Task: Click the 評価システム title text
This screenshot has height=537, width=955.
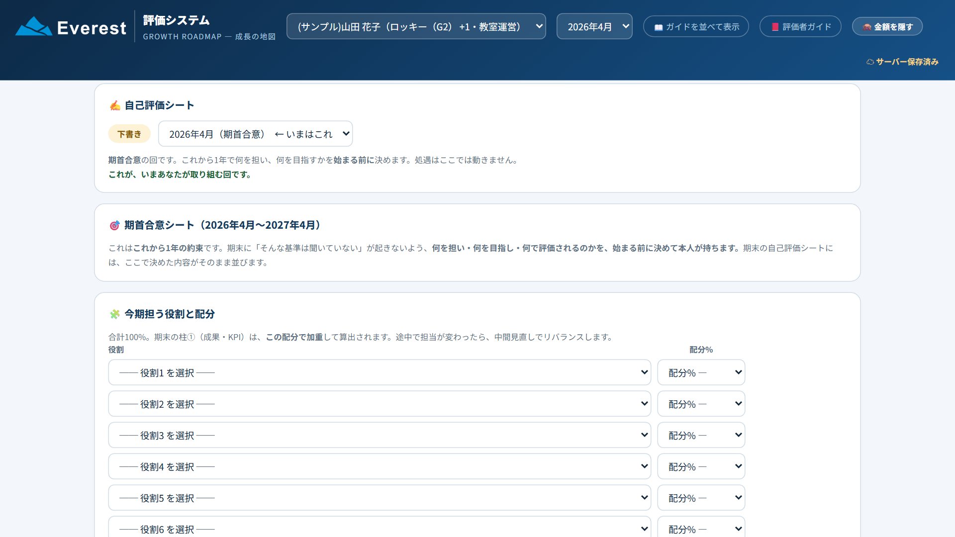Action: [176, 20]
